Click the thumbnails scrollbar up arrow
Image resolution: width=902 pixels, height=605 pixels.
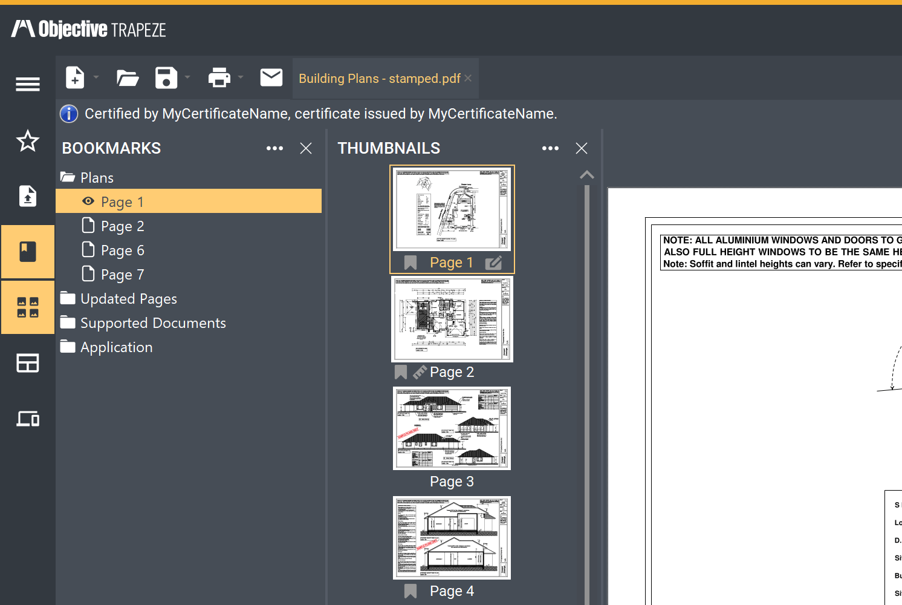pyautogui.click(x=586, y=174)
